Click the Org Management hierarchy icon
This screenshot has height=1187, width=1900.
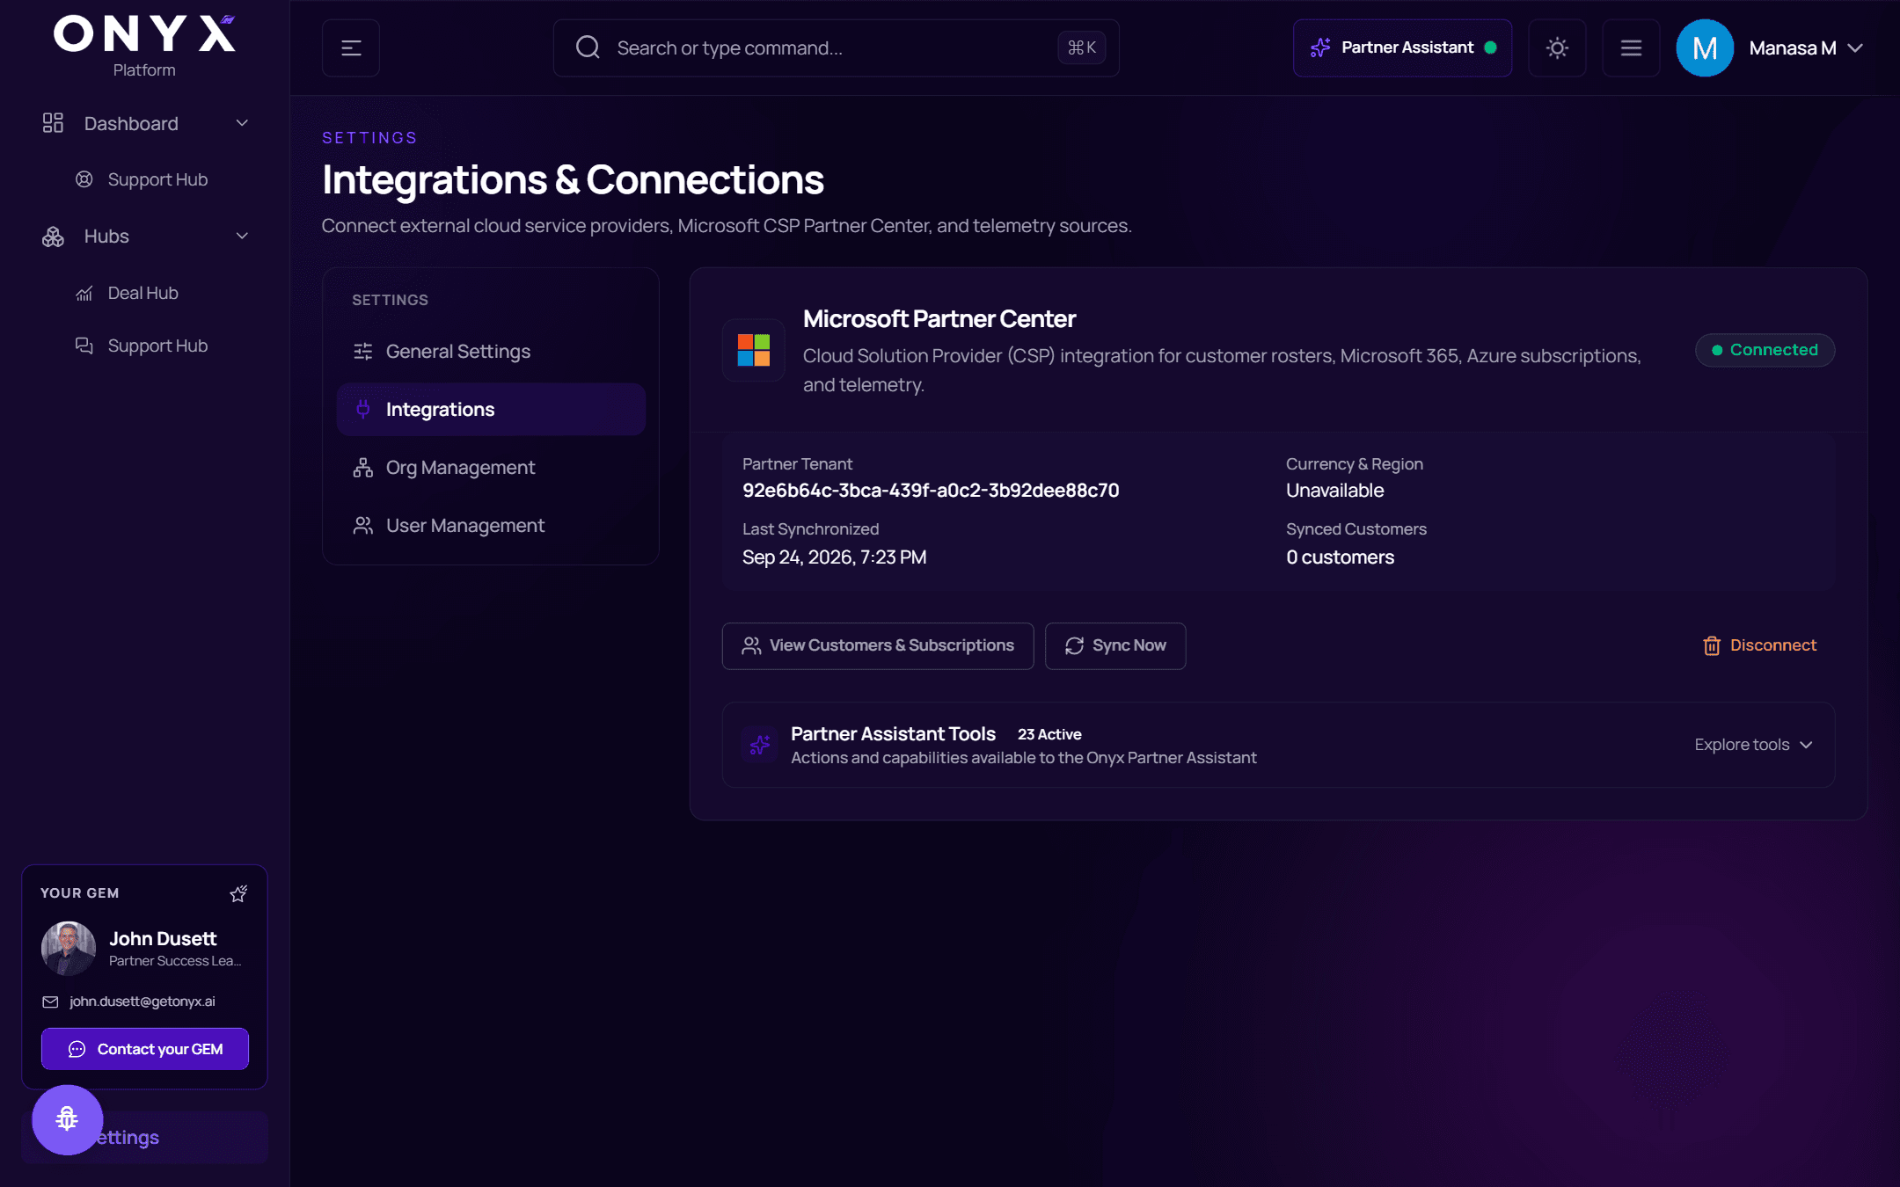[x=362, y=468]
